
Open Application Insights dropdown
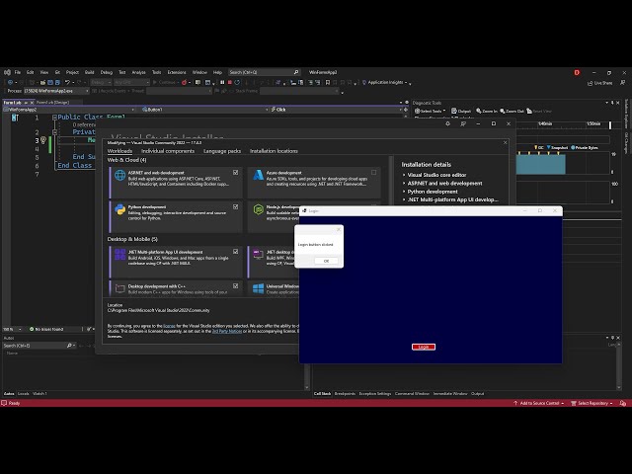386,82
